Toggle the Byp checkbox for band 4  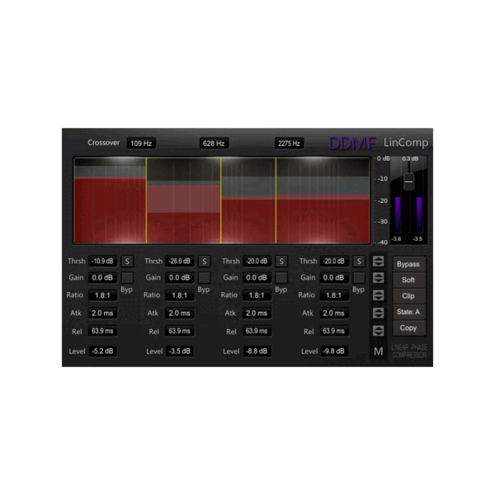359,278
